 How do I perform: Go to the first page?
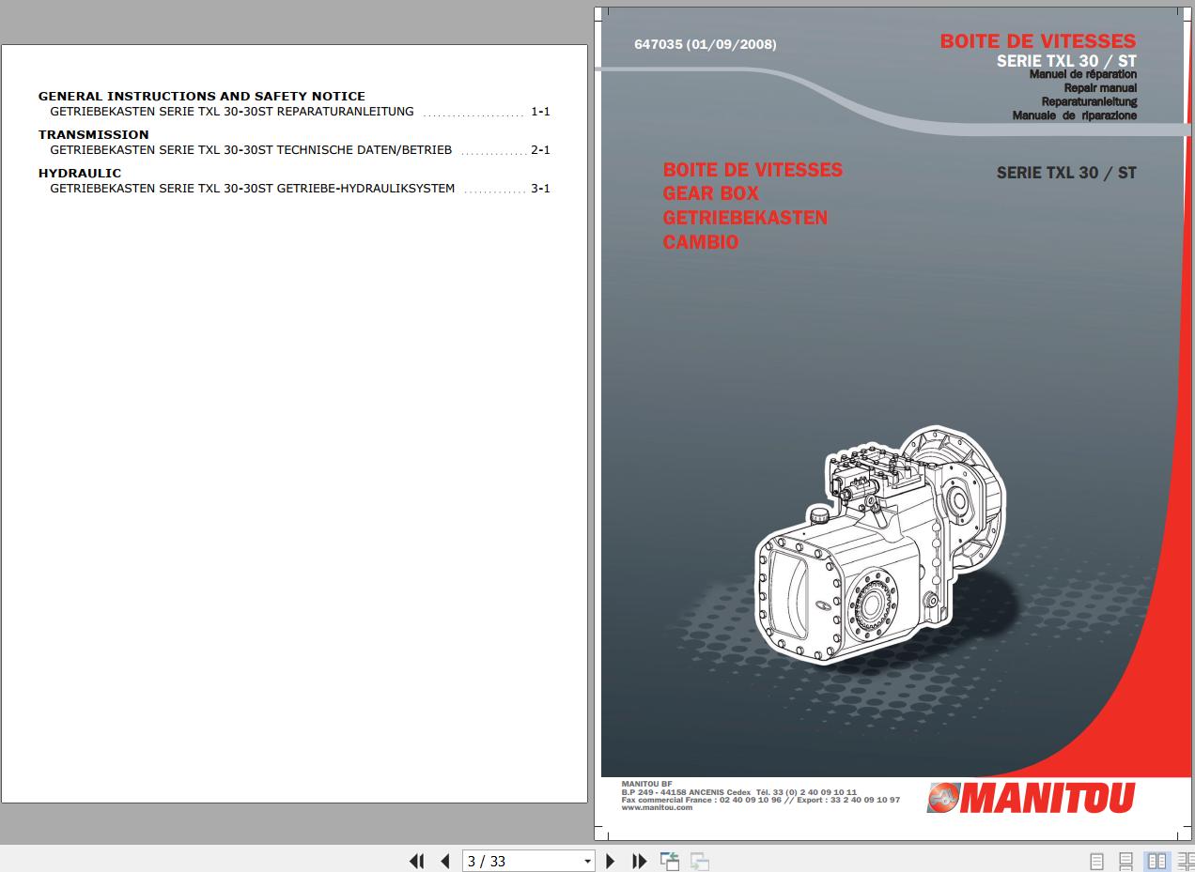(417, 861)
